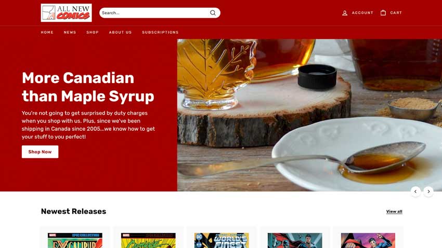Open the account person icon
Screen dimensions: 442x248
click(x=344, y=13)
